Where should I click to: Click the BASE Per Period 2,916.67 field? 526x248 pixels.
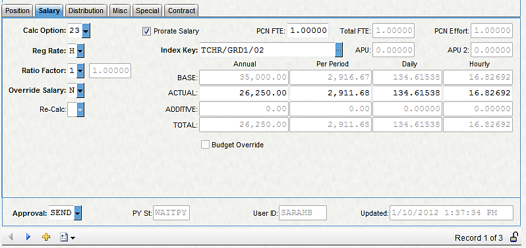click(x=330, y=78)
